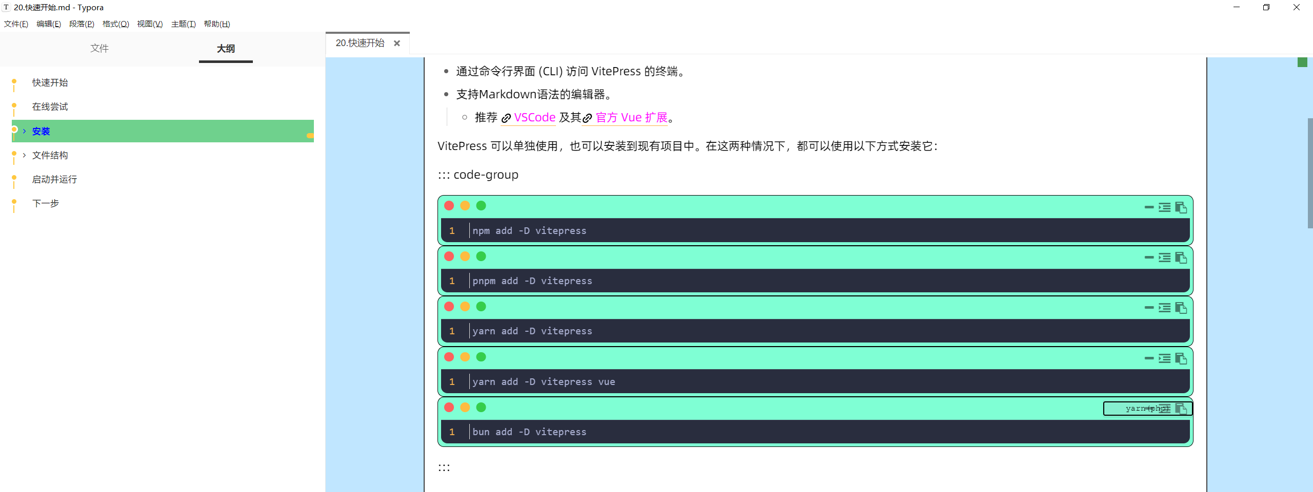Open the VSCode hyperlink
This screenshot has height=492, width=1313.
point(534,118)
